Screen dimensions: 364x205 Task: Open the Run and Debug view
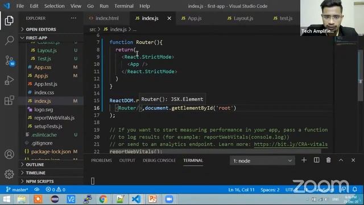[9, 80]
